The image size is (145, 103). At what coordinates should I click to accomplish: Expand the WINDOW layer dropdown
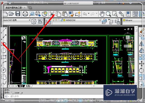point(100,20)
